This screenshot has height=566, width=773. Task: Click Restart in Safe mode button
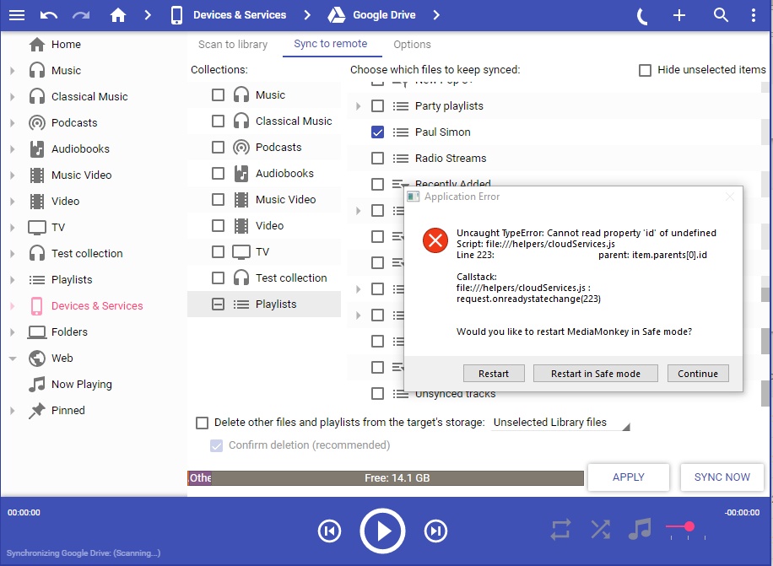(x=595, y=374)
